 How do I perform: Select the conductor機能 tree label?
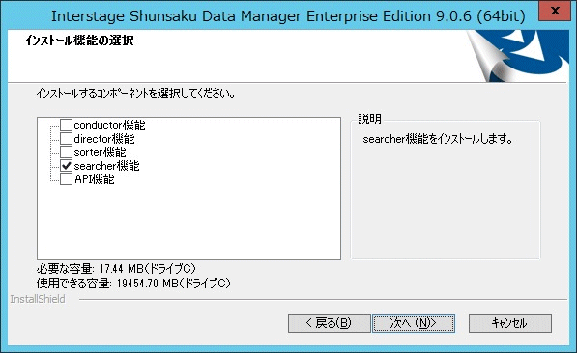point(109,125)
